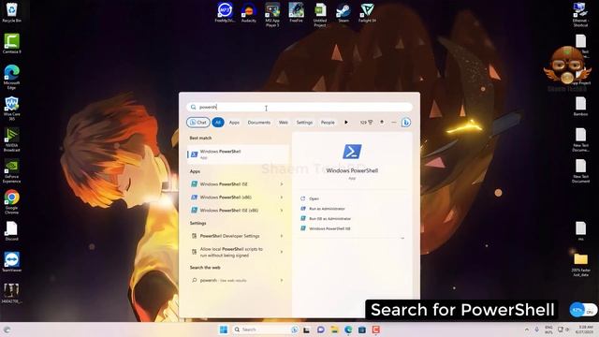Viewport: 599px width, 337px height.
Task: Open the search panel more options menu
Action: (393, 123)
